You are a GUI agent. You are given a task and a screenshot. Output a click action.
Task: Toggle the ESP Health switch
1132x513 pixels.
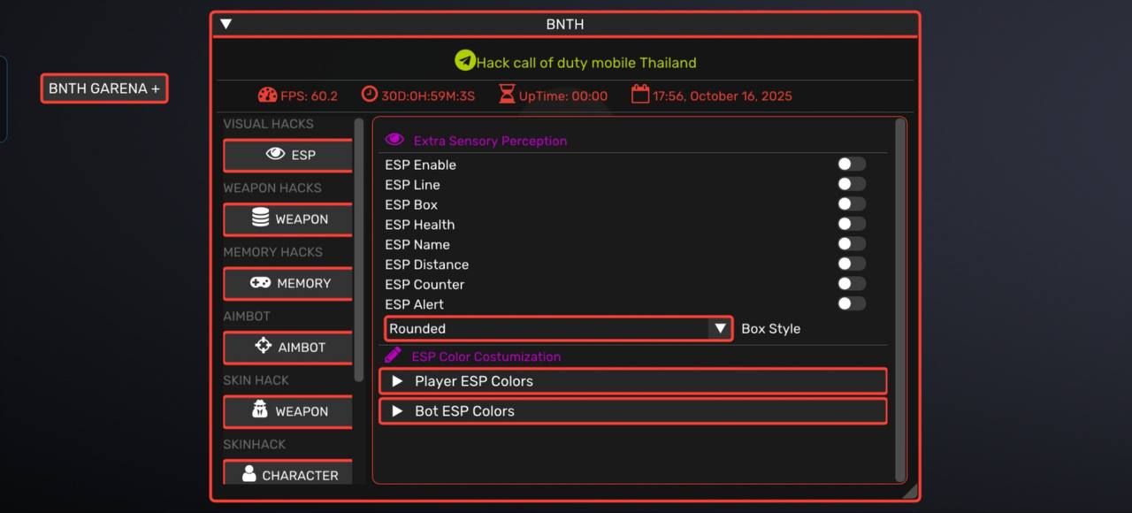pyautogui.click(x=851, y=225)
